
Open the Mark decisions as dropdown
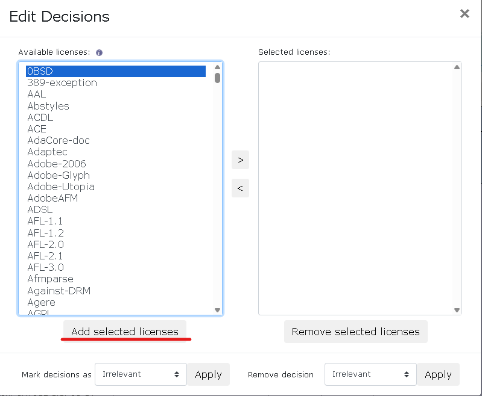141,374
